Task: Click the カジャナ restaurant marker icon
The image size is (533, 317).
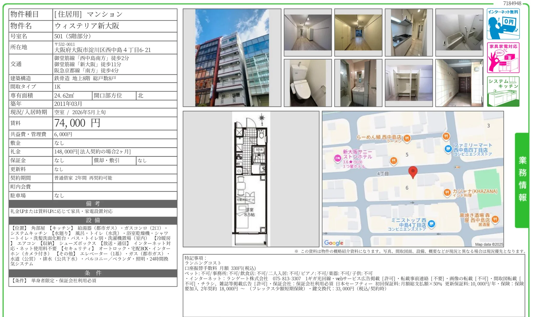Action: (x=447, y=192)
